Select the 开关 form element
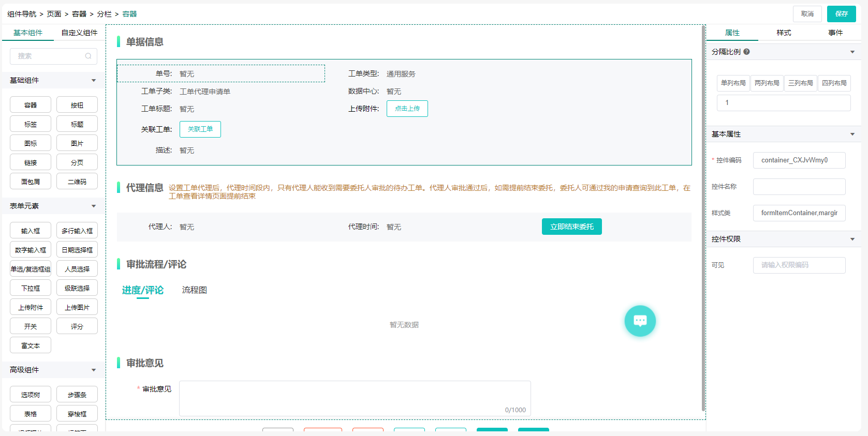Viewport: 868px width, 436px height. point(31,326)
